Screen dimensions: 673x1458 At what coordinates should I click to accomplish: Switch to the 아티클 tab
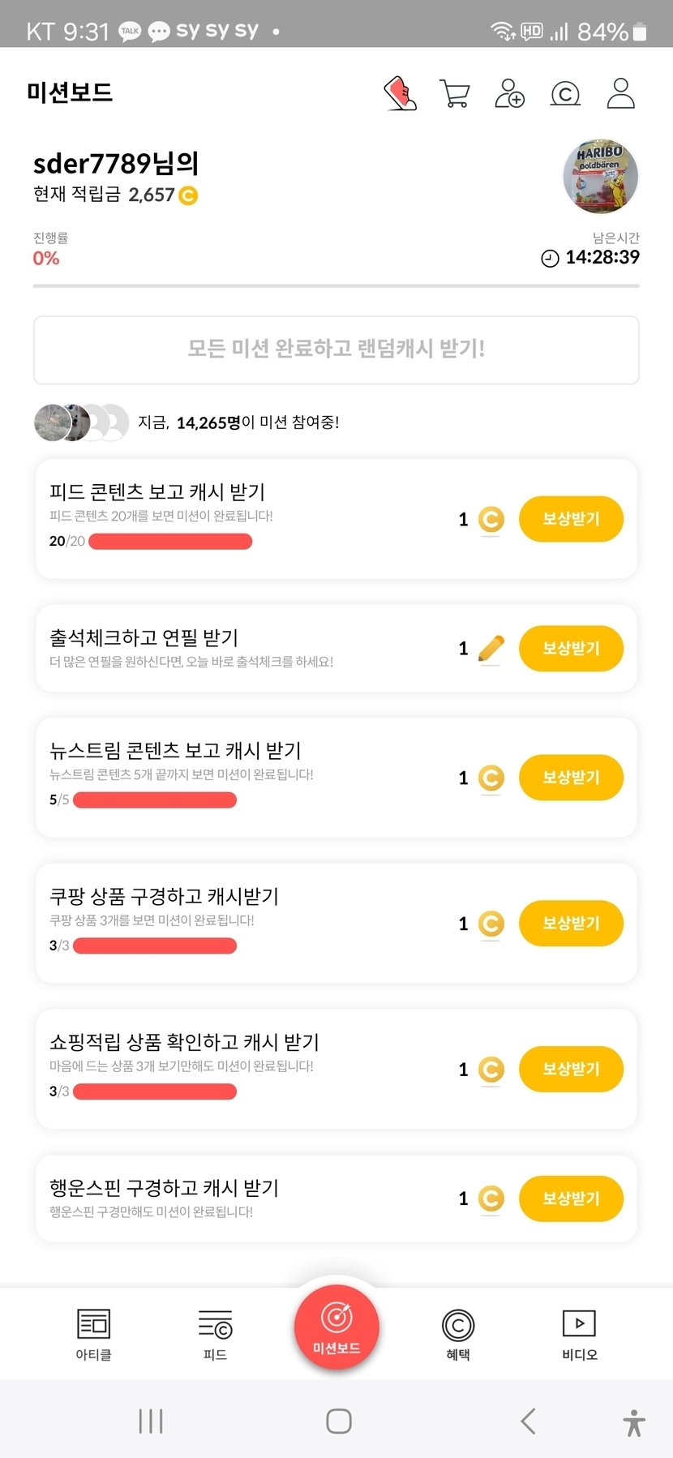coord(93,1334)
